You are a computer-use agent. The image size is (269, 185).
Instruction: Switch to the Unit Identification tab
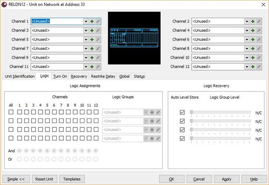[x=20, y=76]
